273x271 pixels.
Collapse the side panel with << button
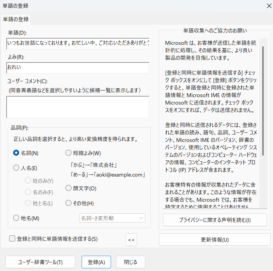pyautogui.click(x=131, y=240)
